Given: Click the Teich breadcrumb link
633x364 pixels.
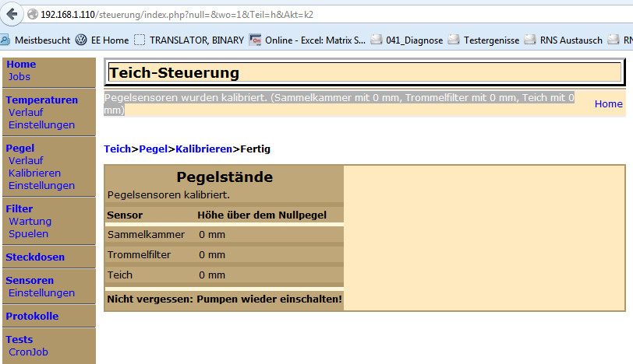Looking at the screenshot, I should 117,149.
